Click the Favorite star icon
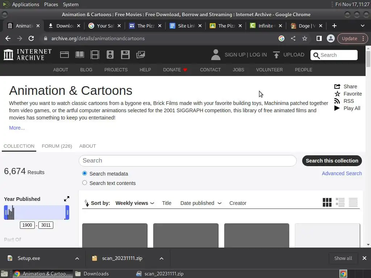The height and width of the screenshot is (278, 371). point(337,94)
